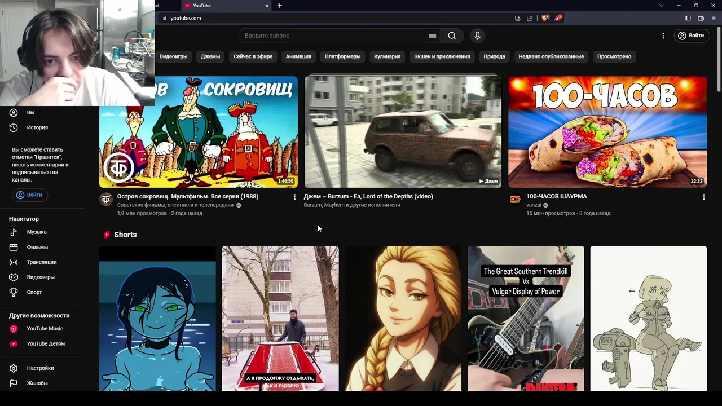The width and height of the screenshot is (722, 406).
Task: Select the Платформеры filter chip
Action: pos(342,56)
